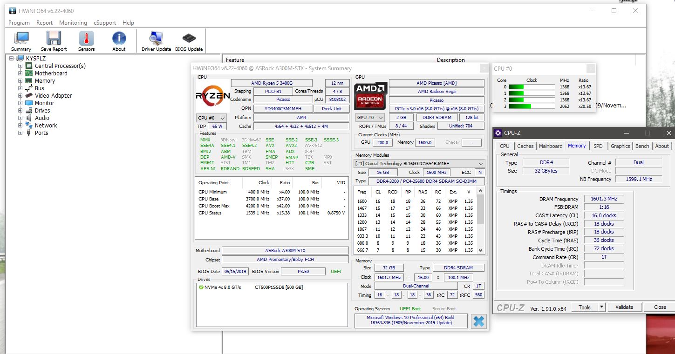Open the Monitoring menu

click(x=73, y=23)
